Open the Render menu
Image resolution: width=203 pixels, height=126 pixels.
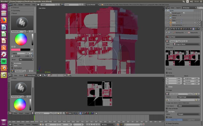(x=21, y=5)
